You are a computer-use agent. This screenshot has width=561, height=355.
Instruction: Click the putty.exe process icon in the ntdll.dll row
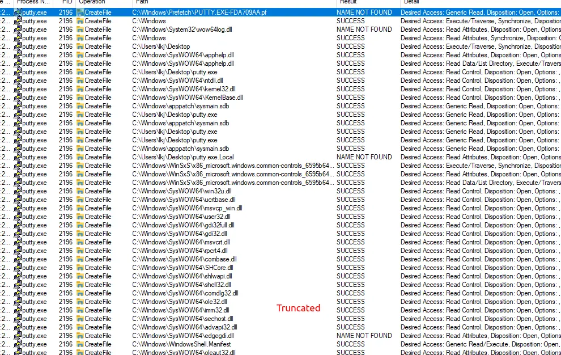coord(18,81)
